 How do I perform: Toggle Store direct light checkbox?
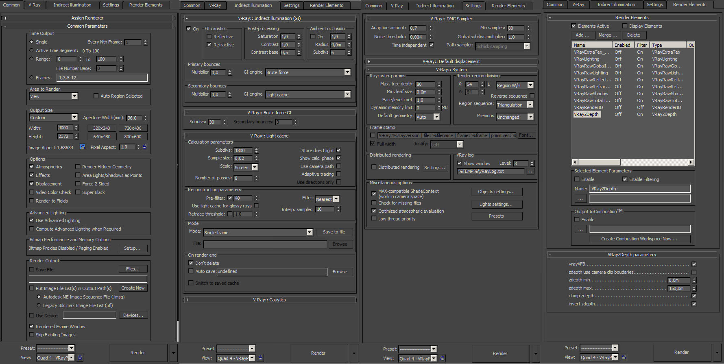pyautogui.click(x=338, y=150)
